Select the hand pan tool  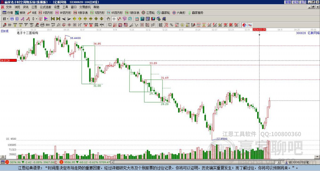[x=108, y=19]
